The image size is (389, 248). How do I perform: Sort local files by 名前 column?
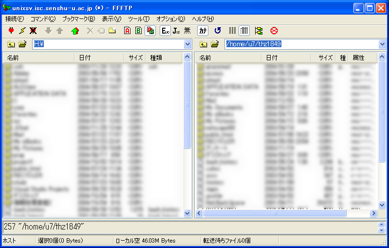point(38,58)
